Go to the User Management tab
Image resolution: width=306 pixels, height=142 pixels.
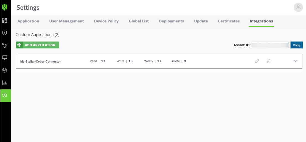point(66,21)
